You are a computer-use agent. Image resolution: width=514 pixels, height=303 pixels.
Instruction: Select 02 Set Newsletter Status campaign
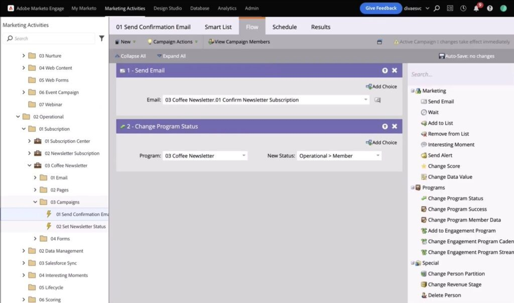(x=81, y=227)
